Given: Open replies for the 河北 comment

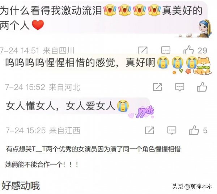Looking at the screenshot, I should 180,87.
